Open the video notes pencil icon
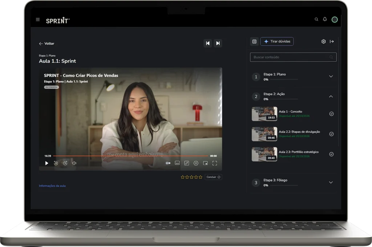The width and height of the screenshot is (372, 247). (x=186, y=163)
